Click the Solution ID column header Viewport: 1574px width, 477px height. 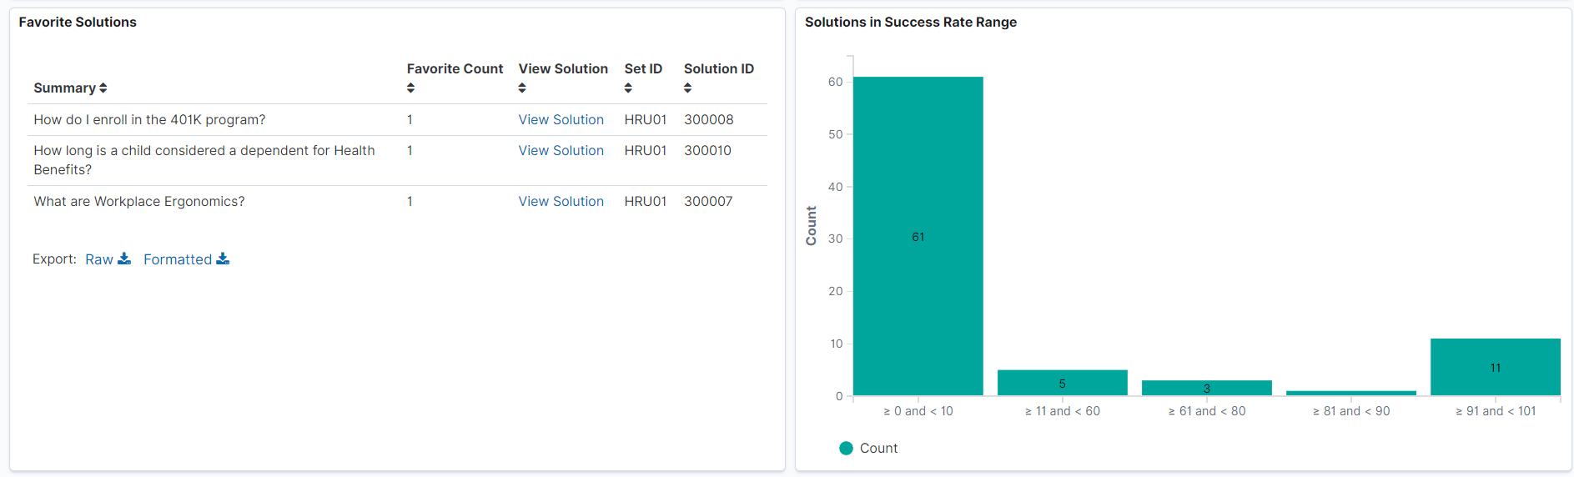click(719, 69)
